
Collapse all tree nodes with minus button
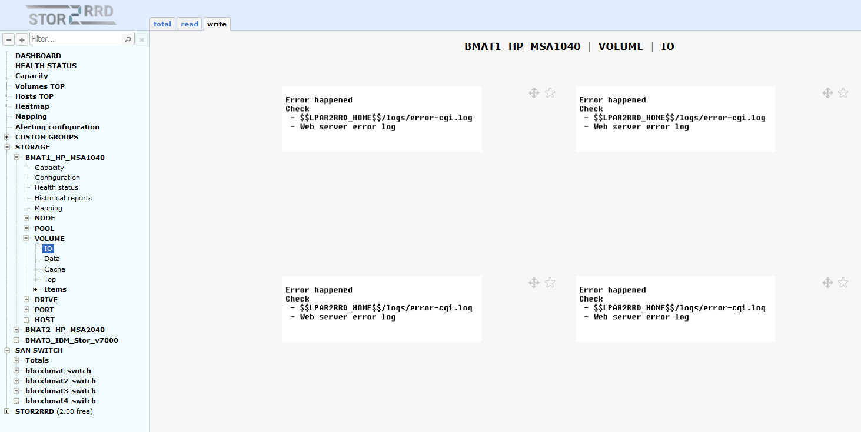[x=9, y=39]
